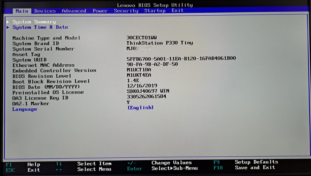Click the OA3 License Key ID label
This screenshot has height=176, width=311.
(40, 98)
